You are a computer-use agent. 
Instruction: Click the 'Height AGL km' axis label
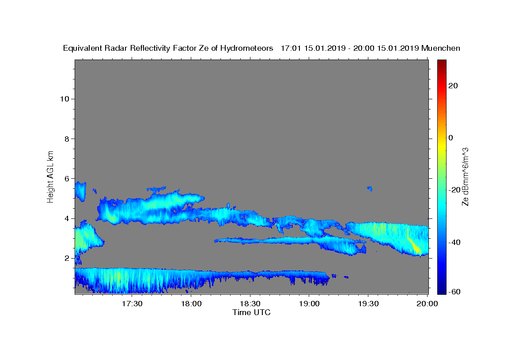point(51,176)
